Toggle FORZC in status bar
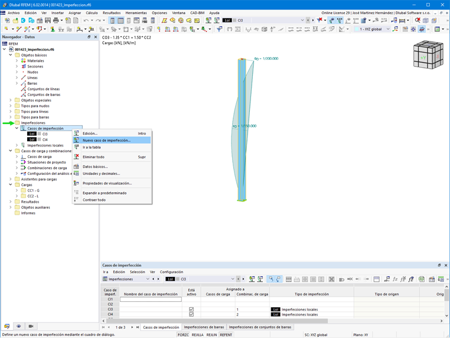The image size is (450, 338). point(183,335)
